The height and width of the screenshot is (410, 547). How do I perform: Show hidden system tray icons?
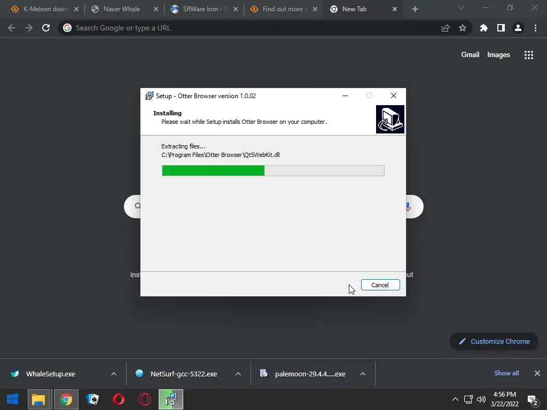(455, 399)
